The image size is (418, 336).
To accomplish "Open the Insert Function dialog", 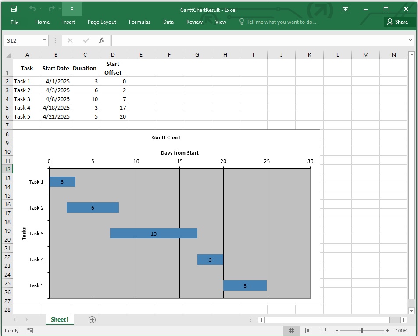I will point(102,40).
